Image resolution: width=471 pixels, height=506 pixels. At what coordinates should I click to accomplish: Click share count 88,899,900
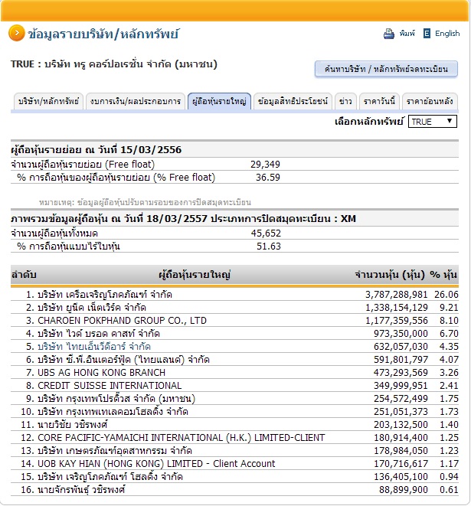[404, 490]
